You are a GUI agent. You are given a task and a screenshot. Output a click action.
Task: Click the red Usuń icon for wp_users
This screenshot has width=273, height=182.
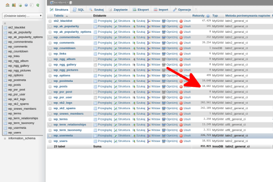tap(181, 141)
